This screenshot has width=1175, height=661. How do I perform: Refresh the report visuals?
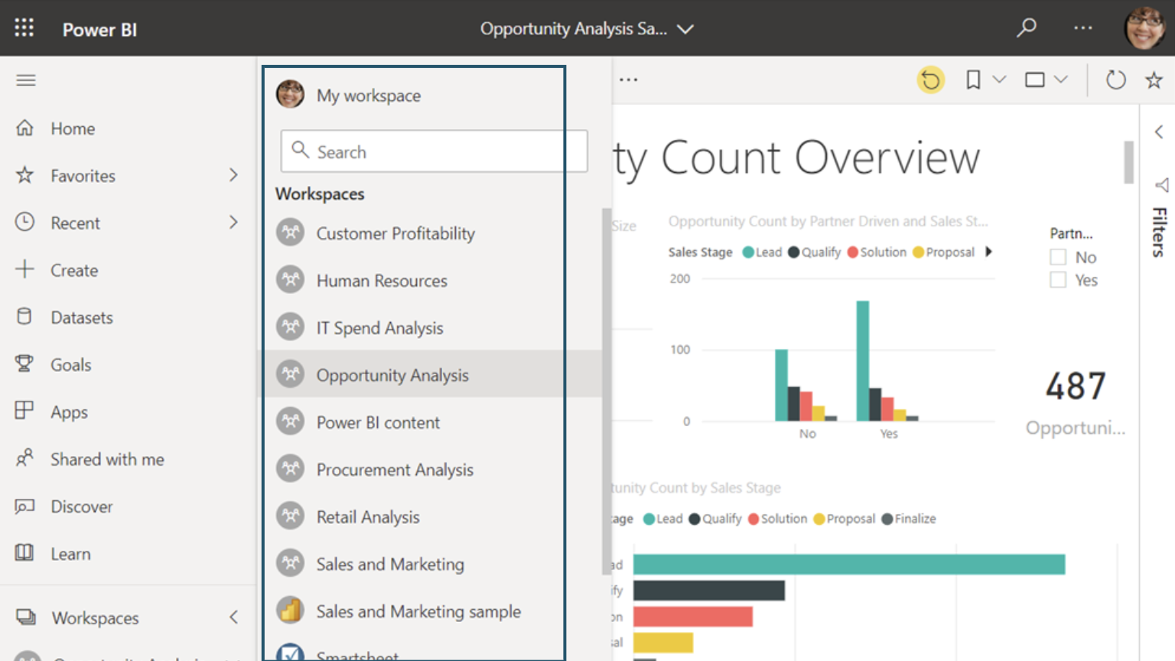tap(1116, 80)
